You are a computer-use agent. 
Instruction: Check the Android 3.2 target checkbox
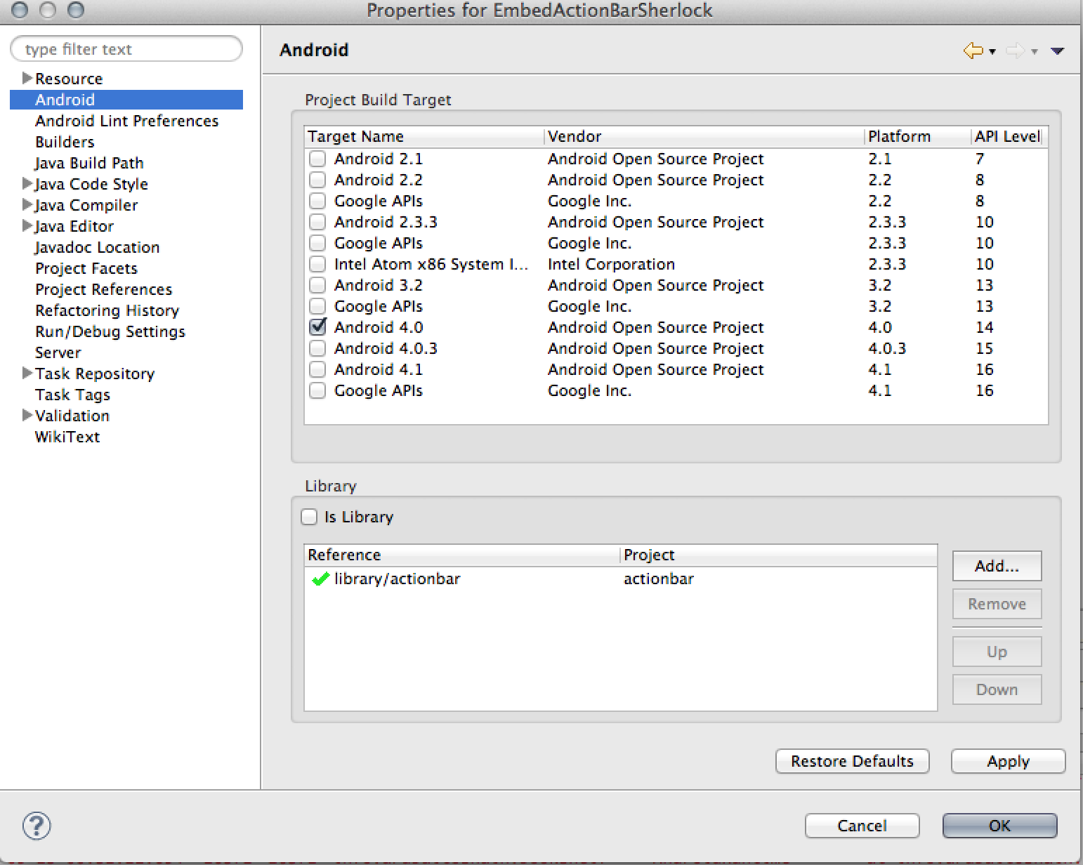(317, 285)
